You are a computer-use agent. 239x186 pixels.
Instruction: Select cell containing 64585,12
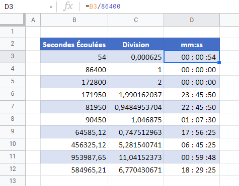(x=74, y=132)
